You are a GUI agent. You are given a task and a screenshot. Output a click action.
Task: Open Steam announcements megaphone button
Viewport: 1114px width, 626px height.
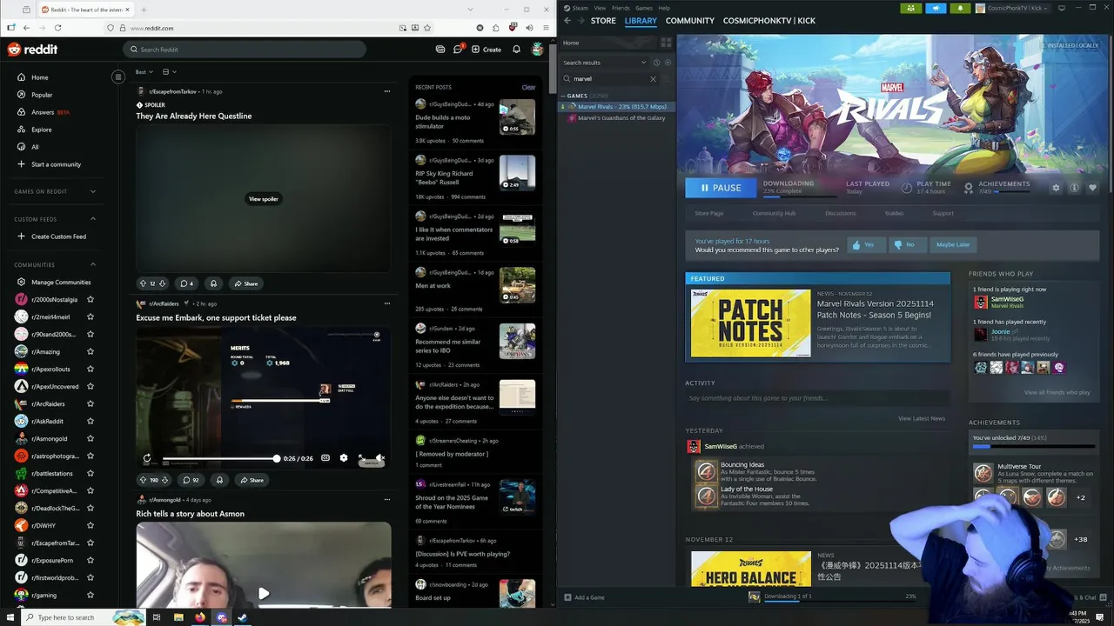[936, 8]
